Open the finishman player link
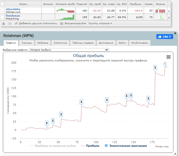This screenshot has height=156, width=179. point(13,16)
